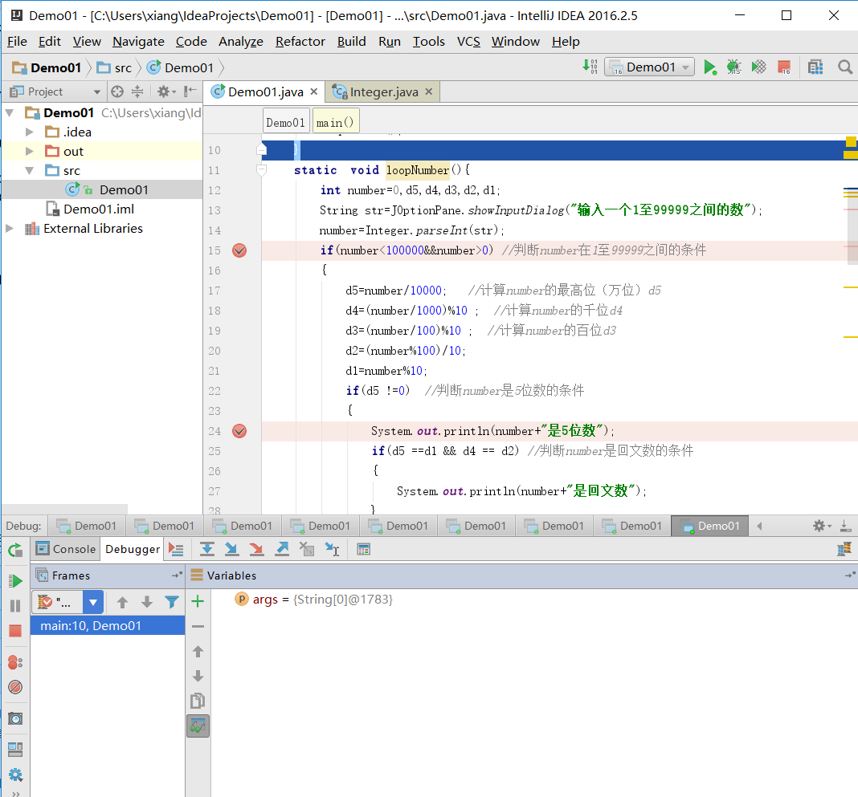This screenshot has width=858, height=797.
Task: Open the Build menu
Action: (x=351, y=42)
